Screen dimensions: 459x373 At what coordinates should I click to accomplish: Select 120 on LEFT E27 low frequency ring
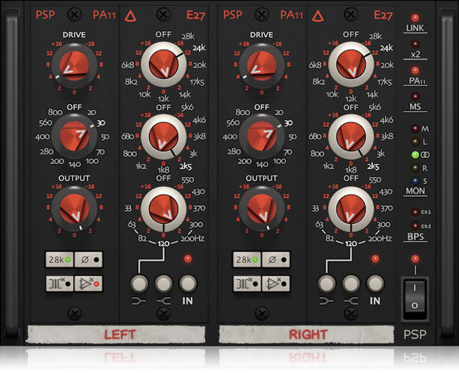164,243
